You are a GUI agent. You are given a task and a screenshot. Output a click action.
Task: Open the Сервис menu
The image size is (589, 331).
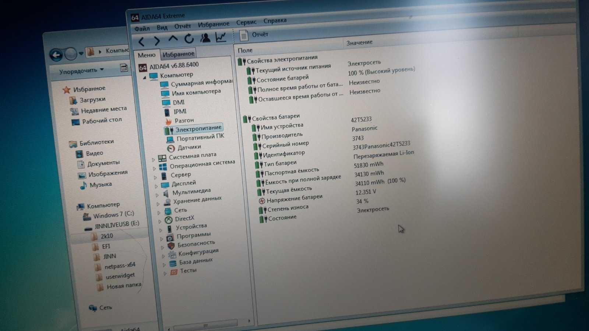(x=246, y=22)
